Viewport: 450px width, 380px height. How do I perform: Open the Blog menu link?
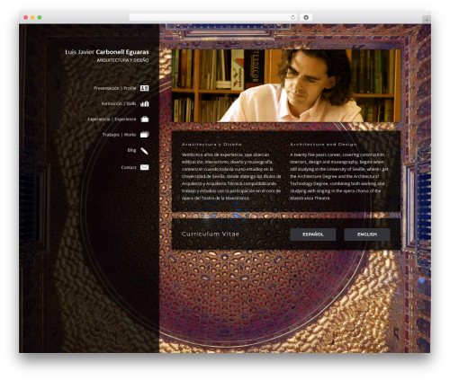coord(131,150)
